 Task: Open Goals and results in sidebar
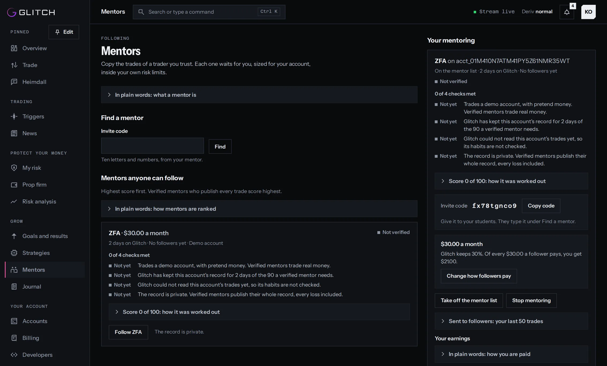[45, 236]
